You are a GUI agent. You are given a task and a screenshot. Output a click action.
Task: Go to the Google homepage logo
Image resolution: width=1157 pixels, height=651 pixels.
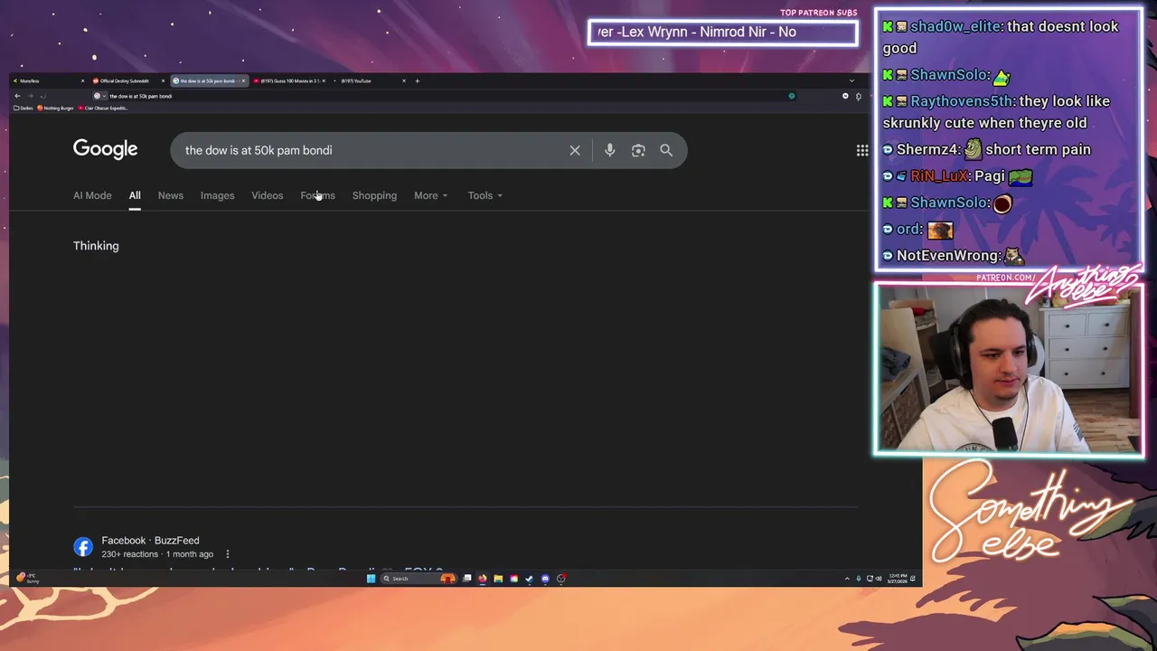tap(106, 149)
